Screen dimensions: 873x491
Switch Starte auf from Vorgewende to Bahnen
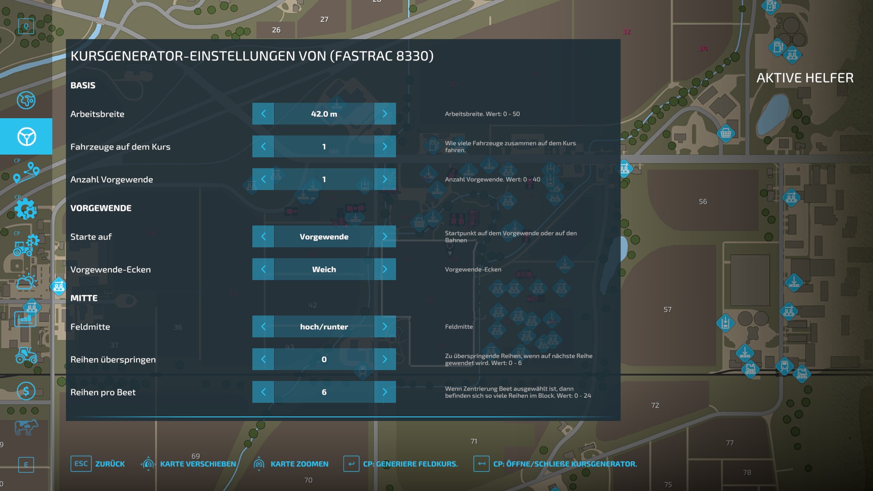(x=385, y=236)
